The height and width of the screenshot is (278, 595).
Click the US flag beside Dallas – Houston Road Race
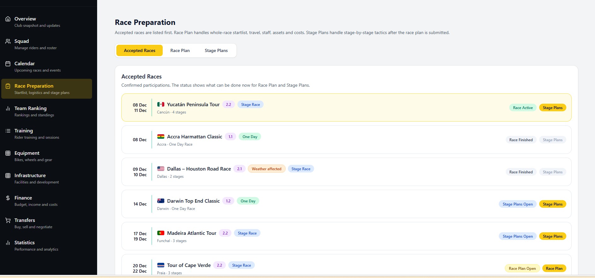[x=161, y=169]
